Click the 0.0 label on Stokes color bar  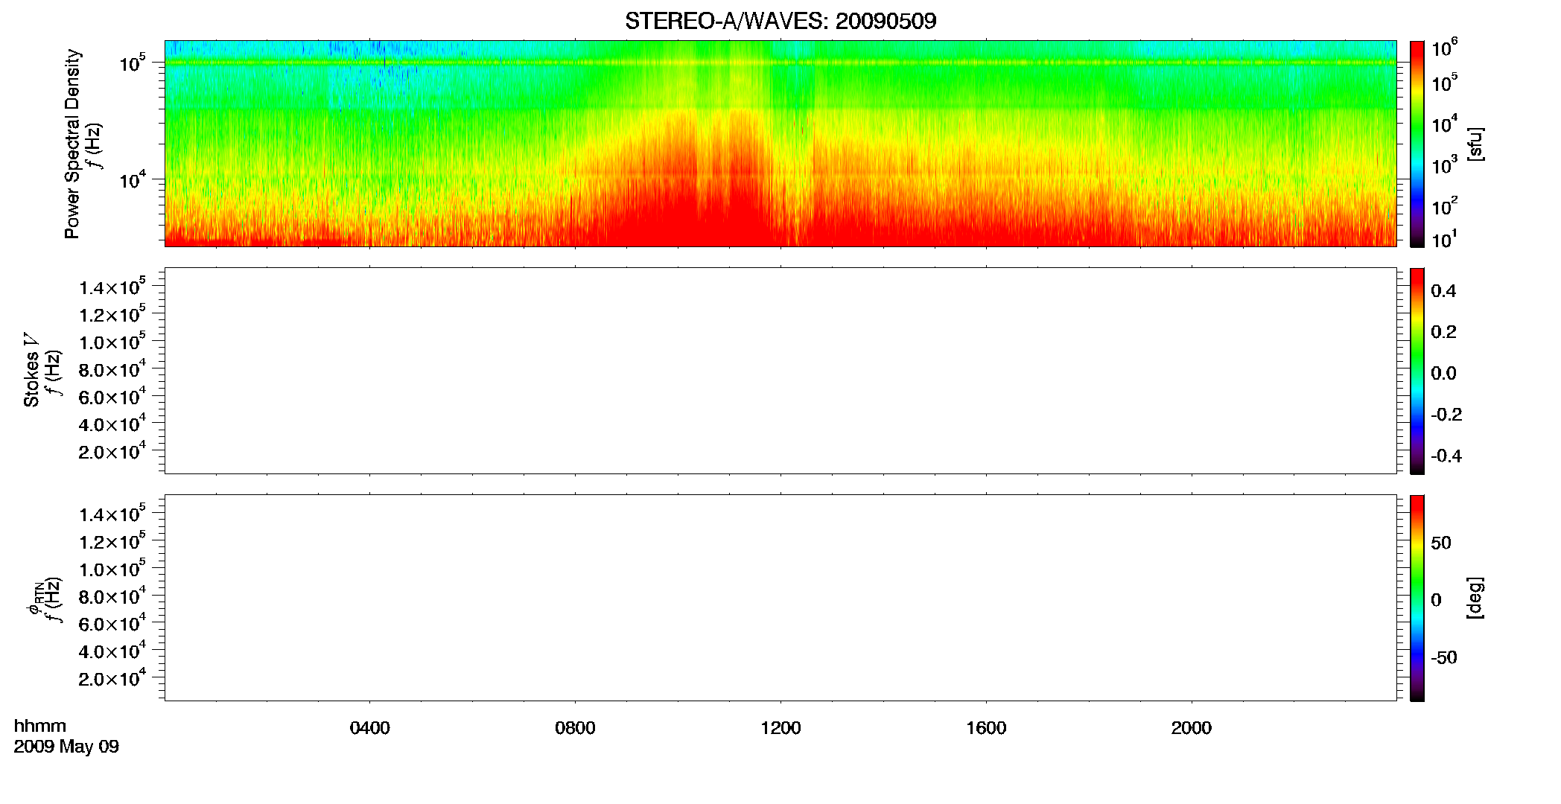(x=1443, y=374)
